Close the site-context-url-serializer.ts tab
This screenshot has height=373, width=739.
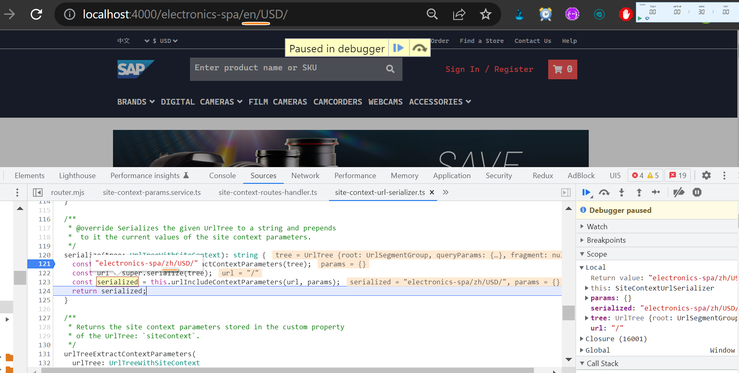tap(432, 192)
